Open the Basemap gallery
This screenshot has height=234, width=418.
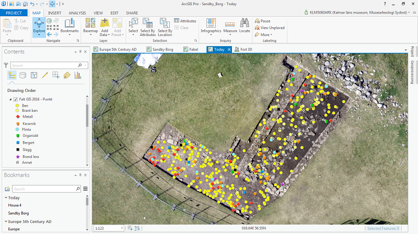point(90,26)
